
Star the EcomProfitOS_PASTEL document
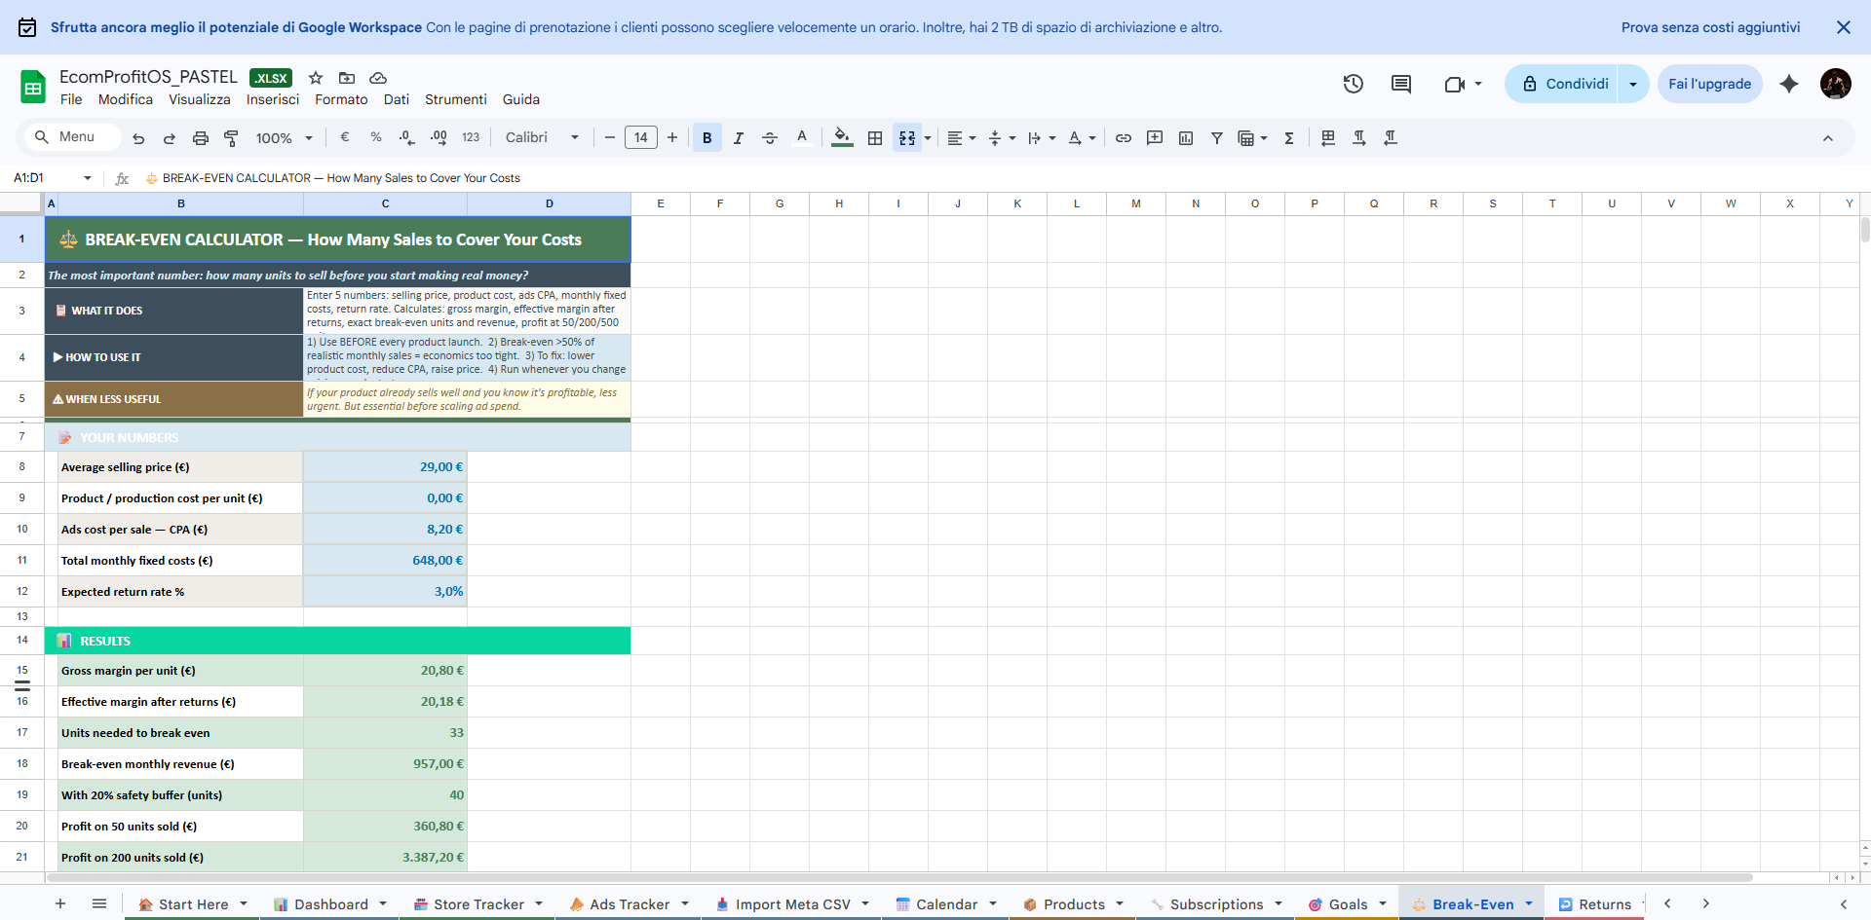click(316, 78)
